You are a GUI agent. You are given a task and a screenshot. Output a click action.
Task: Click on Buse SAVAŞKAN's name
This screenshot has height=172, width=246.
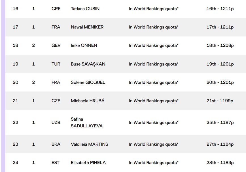[x=88, y=64]
